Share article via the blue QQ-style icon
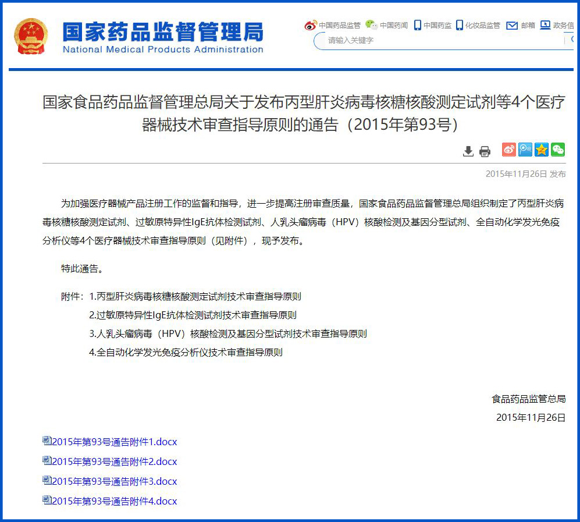 pos(525,150)
